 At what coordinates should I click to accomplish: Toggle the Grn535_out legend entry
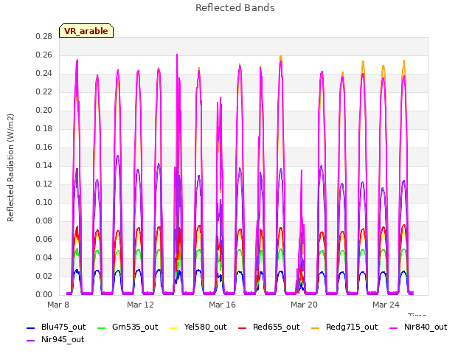tap(128, 327)
